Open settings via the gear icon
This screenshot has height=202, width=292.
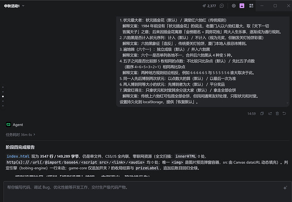click(234, 6)
